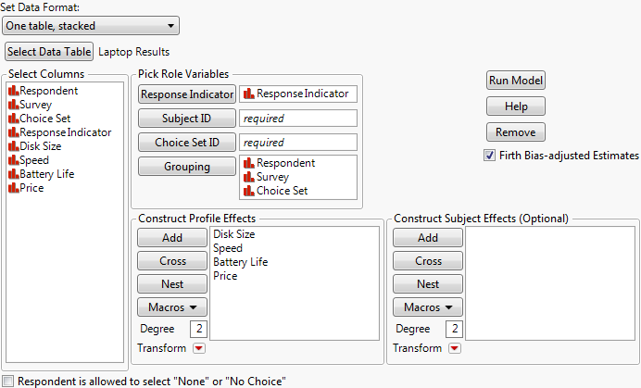Click the Speed column's nominal icon in Select Columns
This screenshot has width=641, height=388.
point(13,160)
